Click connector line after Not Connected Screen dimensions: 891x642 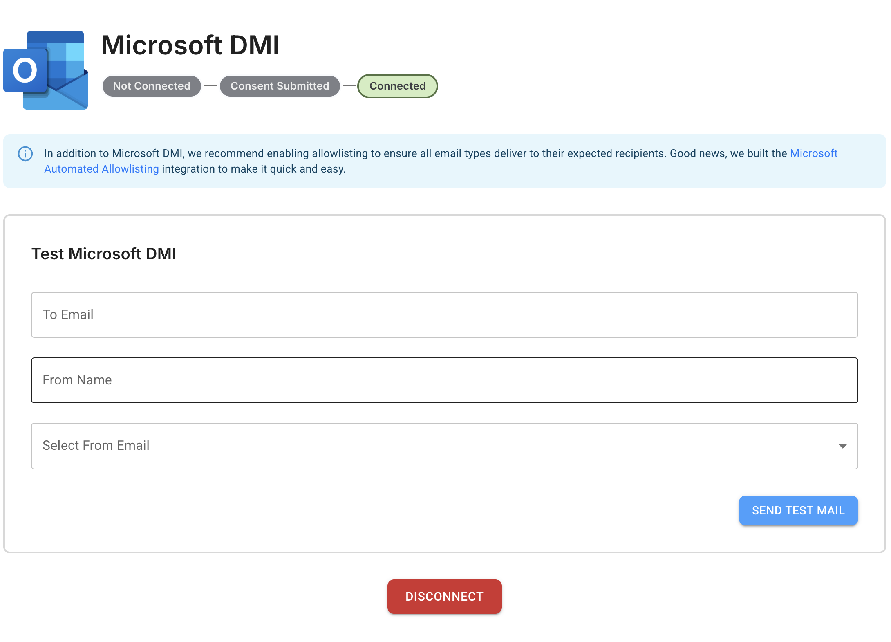coord(210,85)
